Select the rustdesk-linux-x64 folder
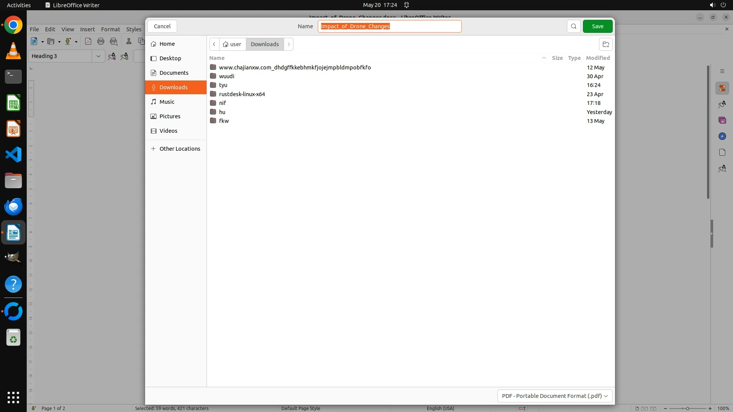Screen dimensions: 733x412 pos(242,94)
